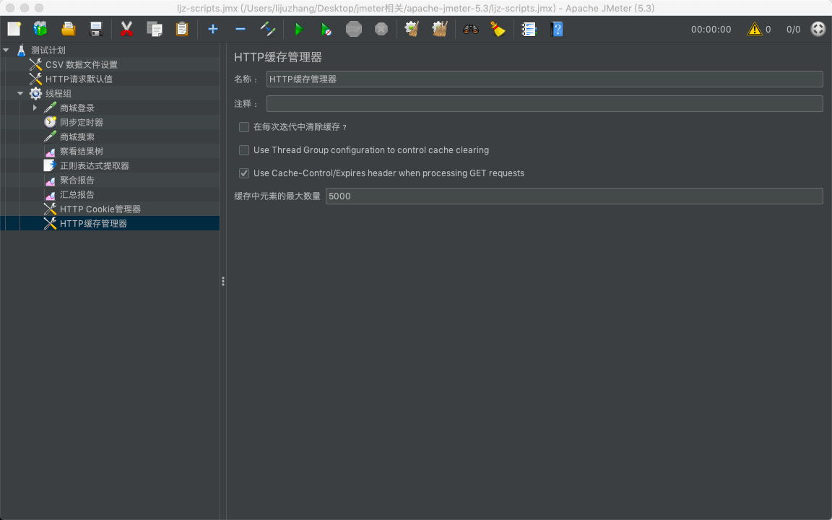Viewport: 832px width, 520px height.
Task: Click the Shutdown test icon
Action: pos(381,29)
